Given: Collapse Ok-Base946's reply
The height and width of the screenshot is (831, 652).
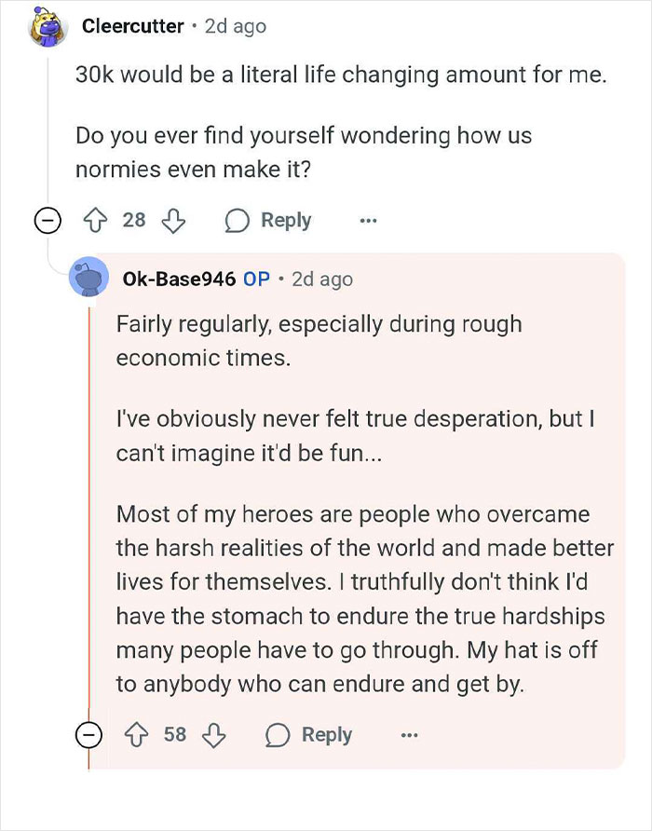Looking at the screenshot, I should 89,734.
